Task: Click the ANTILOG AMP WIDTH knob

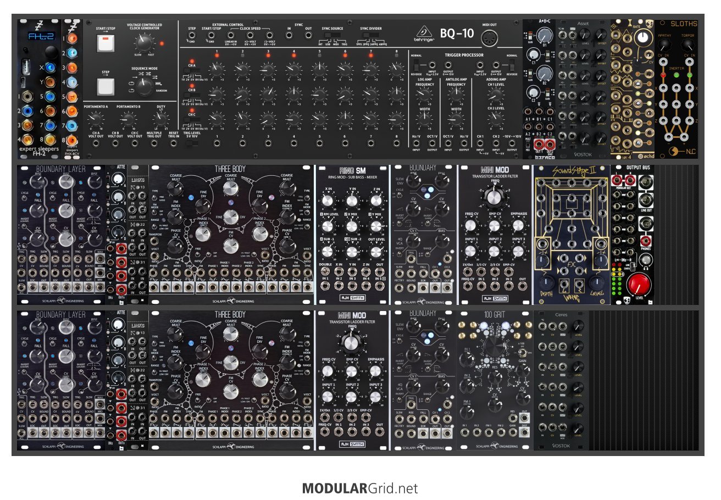Action: [456, 119]
